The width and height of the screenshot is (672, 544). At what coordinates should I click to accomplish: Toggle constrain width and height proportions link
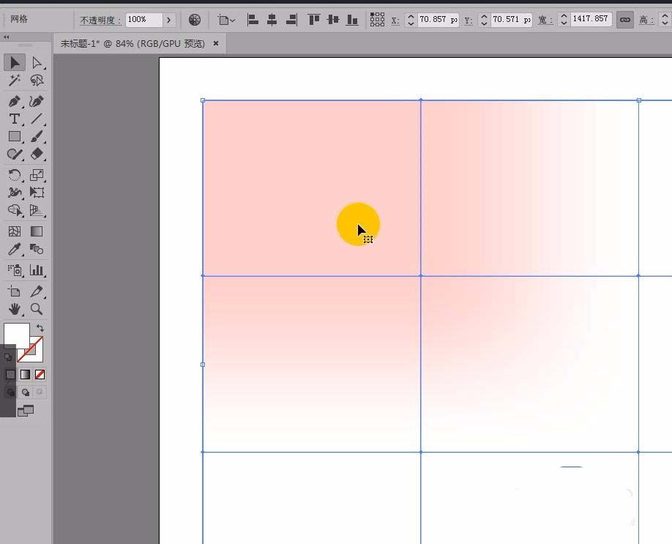(625, 20)
